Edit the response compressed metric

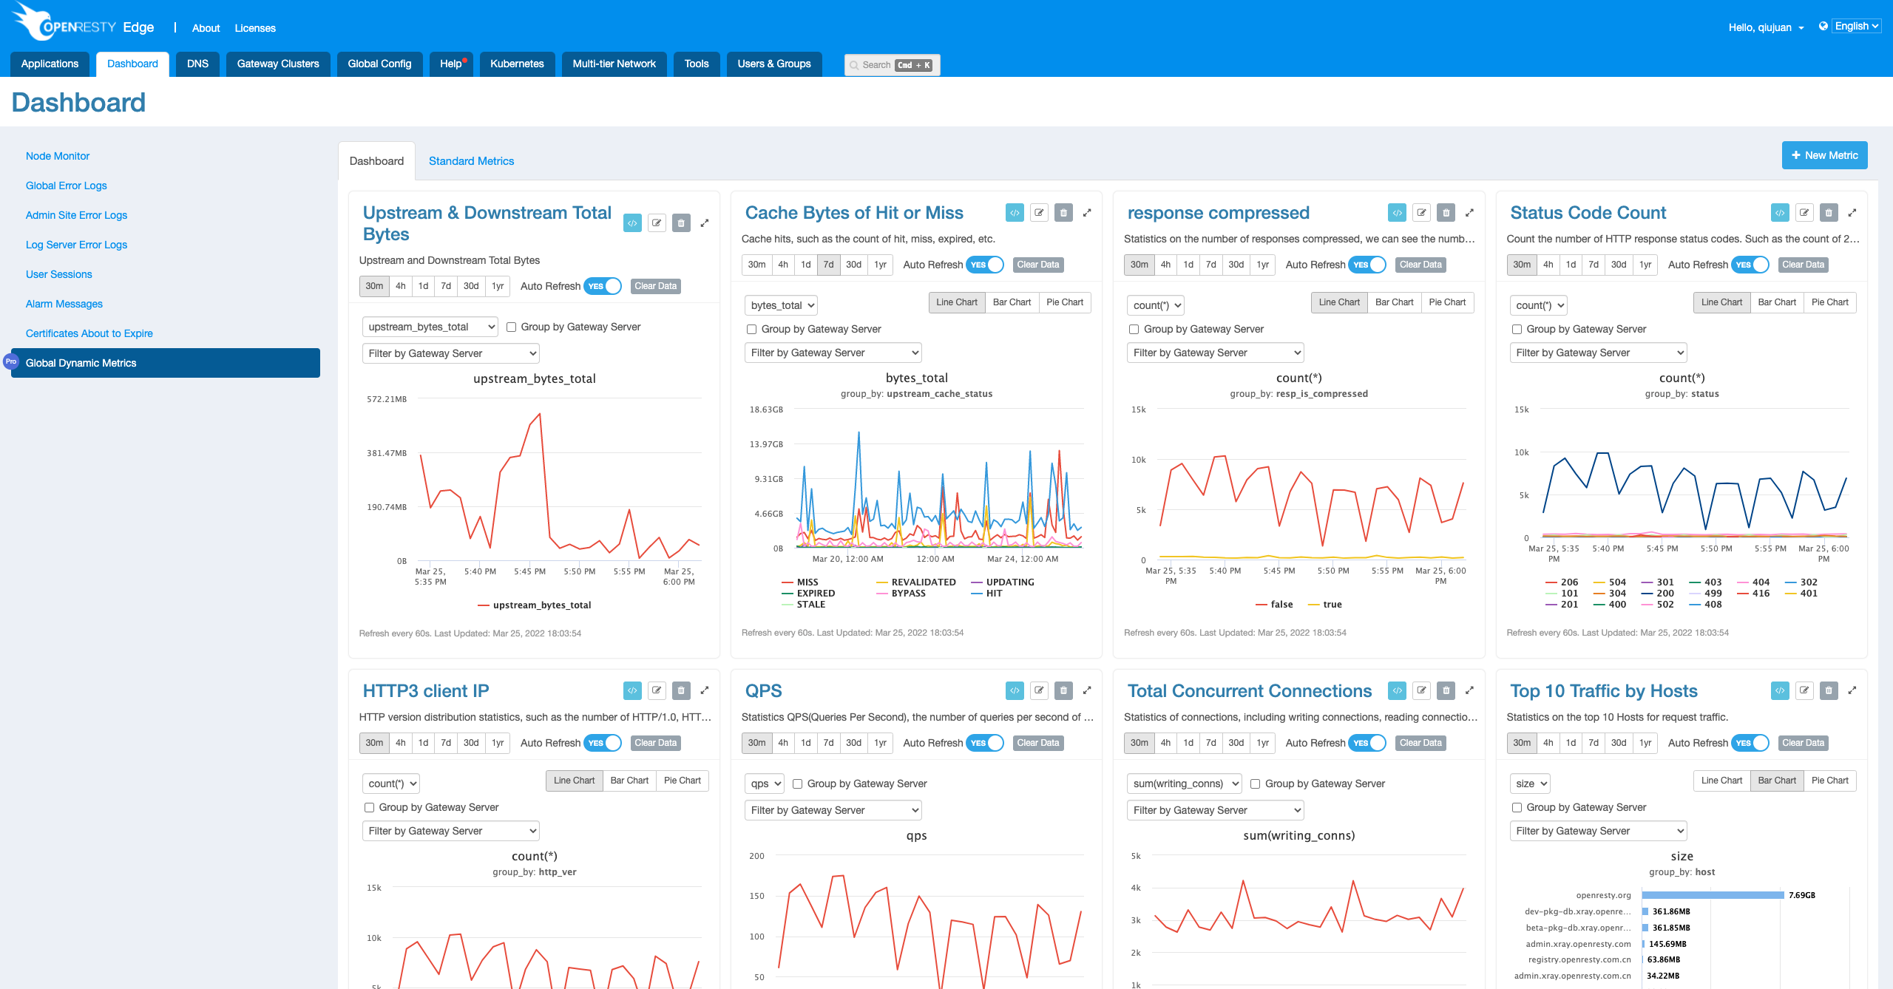click(1421, 213)
